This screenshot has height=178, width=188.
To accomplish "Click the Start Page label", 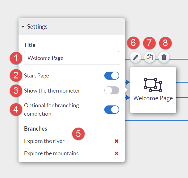I will click(x=36, y=76).
